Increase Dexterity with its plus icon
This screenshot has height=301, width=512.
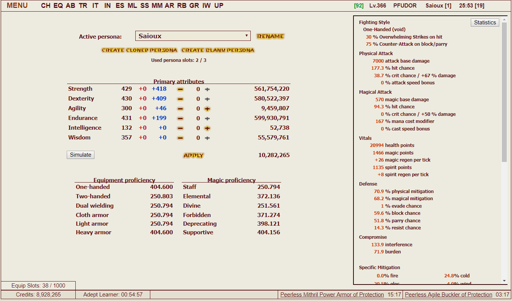[207, 99]
